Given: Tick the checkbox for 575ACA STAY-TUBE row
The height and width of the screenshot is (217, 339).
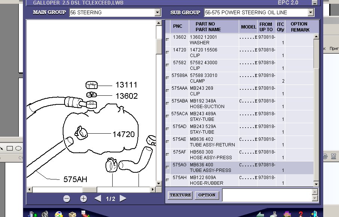Looking at the screenshot, I should [167, 116].
